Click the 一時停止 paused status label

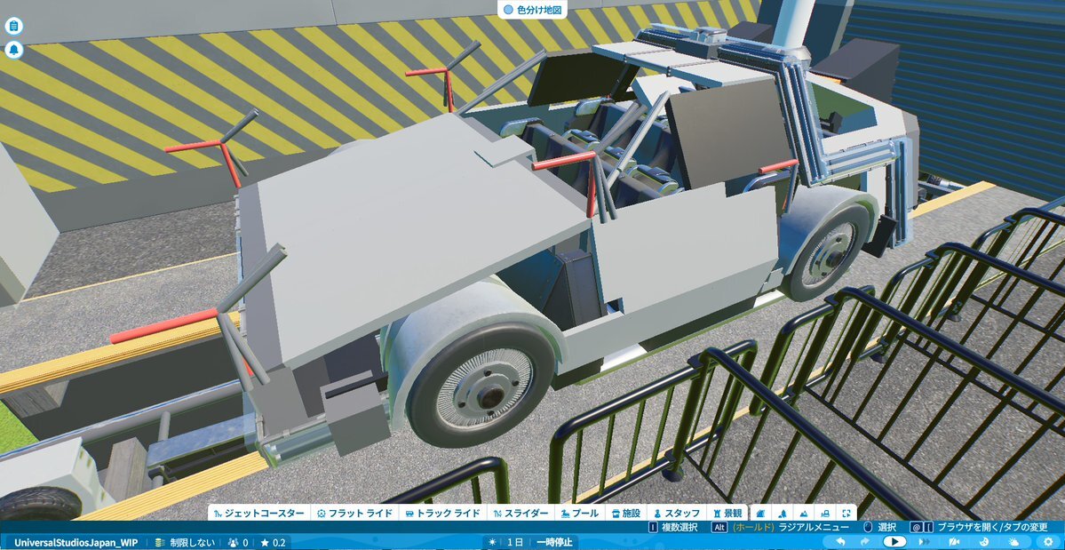coord(555,543)
